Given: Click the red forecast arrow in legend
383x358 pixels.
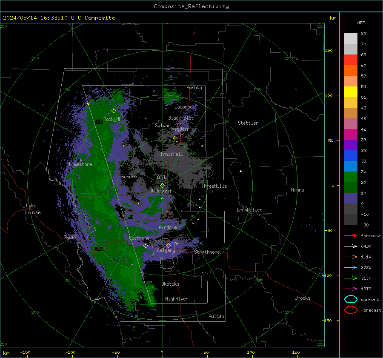Looking at the screenshot, I should pyautogui.click(x=351, y=235).
